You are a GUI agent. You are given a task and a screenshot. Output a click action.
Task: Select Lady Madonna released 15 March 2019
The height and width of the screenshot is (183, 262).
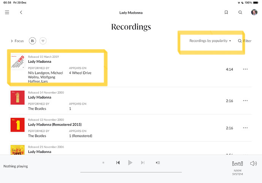click(40, 62)
